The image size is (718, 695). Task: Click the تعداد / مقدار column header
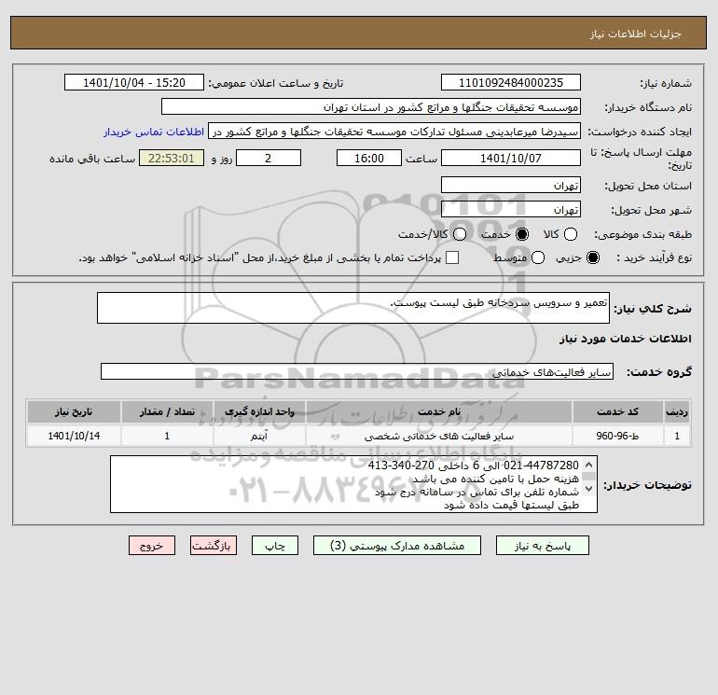pos(167,411)
